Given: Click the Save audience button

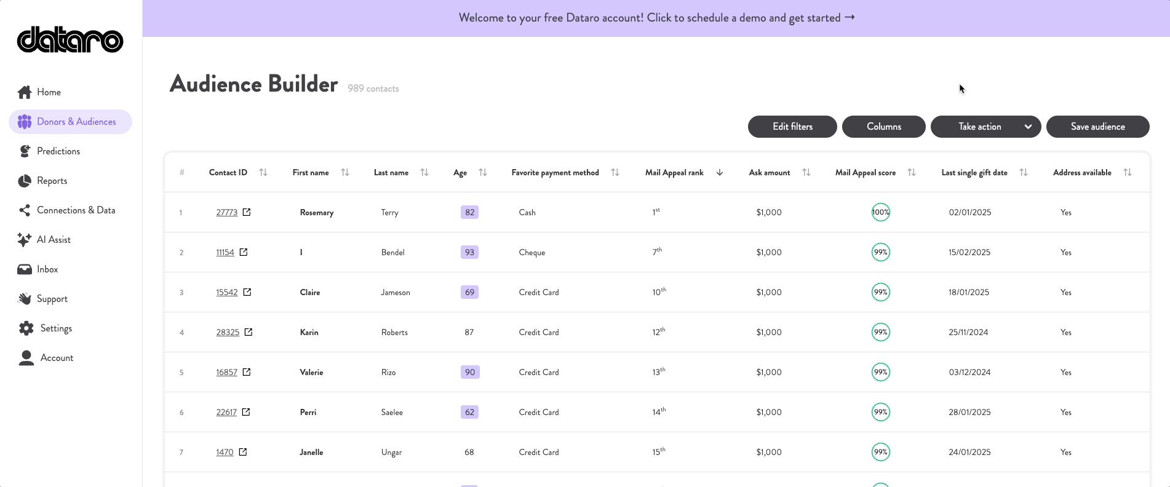Looking at the screenshot, I should (1097, 127).
